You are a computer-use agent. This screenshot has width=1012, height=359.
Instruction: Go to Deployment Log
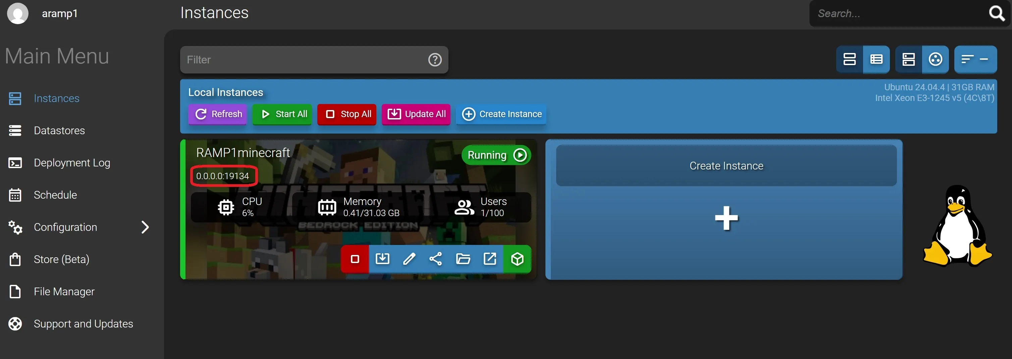point(72,163)
